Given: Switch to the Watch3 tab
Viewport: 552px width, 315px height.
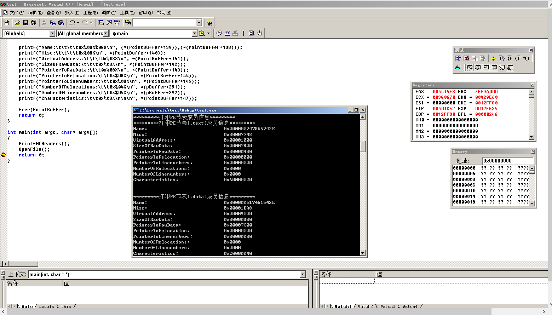Looking at the screenshot, I should click(387, 306).
